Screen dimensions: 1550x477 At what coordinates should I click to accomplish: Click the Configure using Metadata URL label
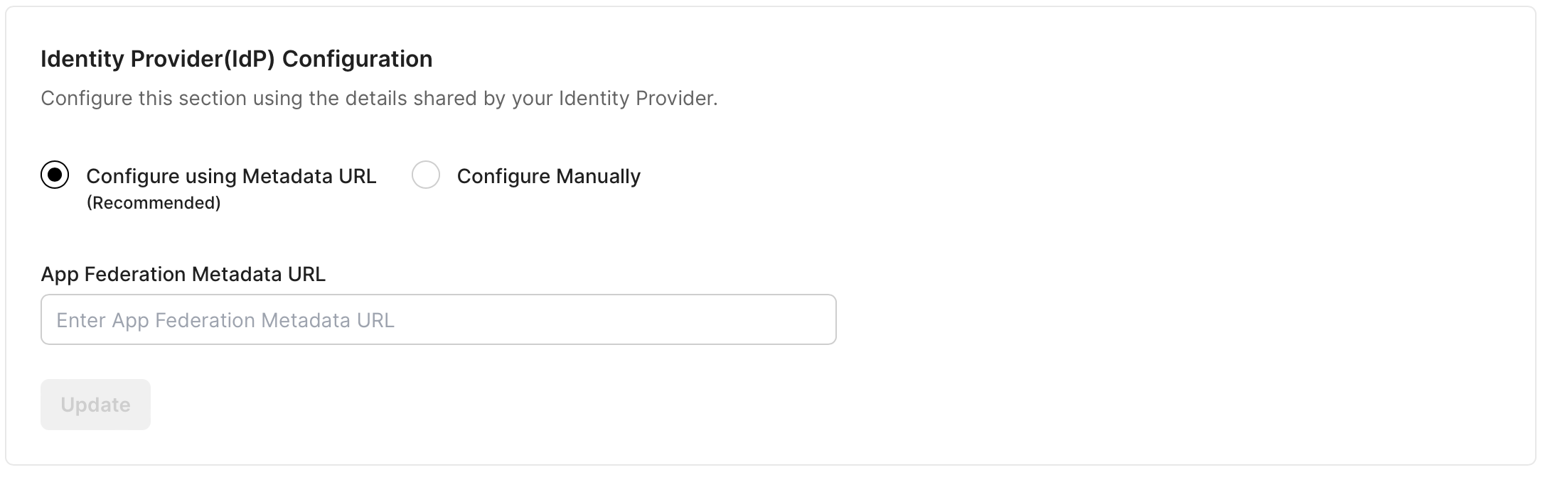[x=231, y=175]
